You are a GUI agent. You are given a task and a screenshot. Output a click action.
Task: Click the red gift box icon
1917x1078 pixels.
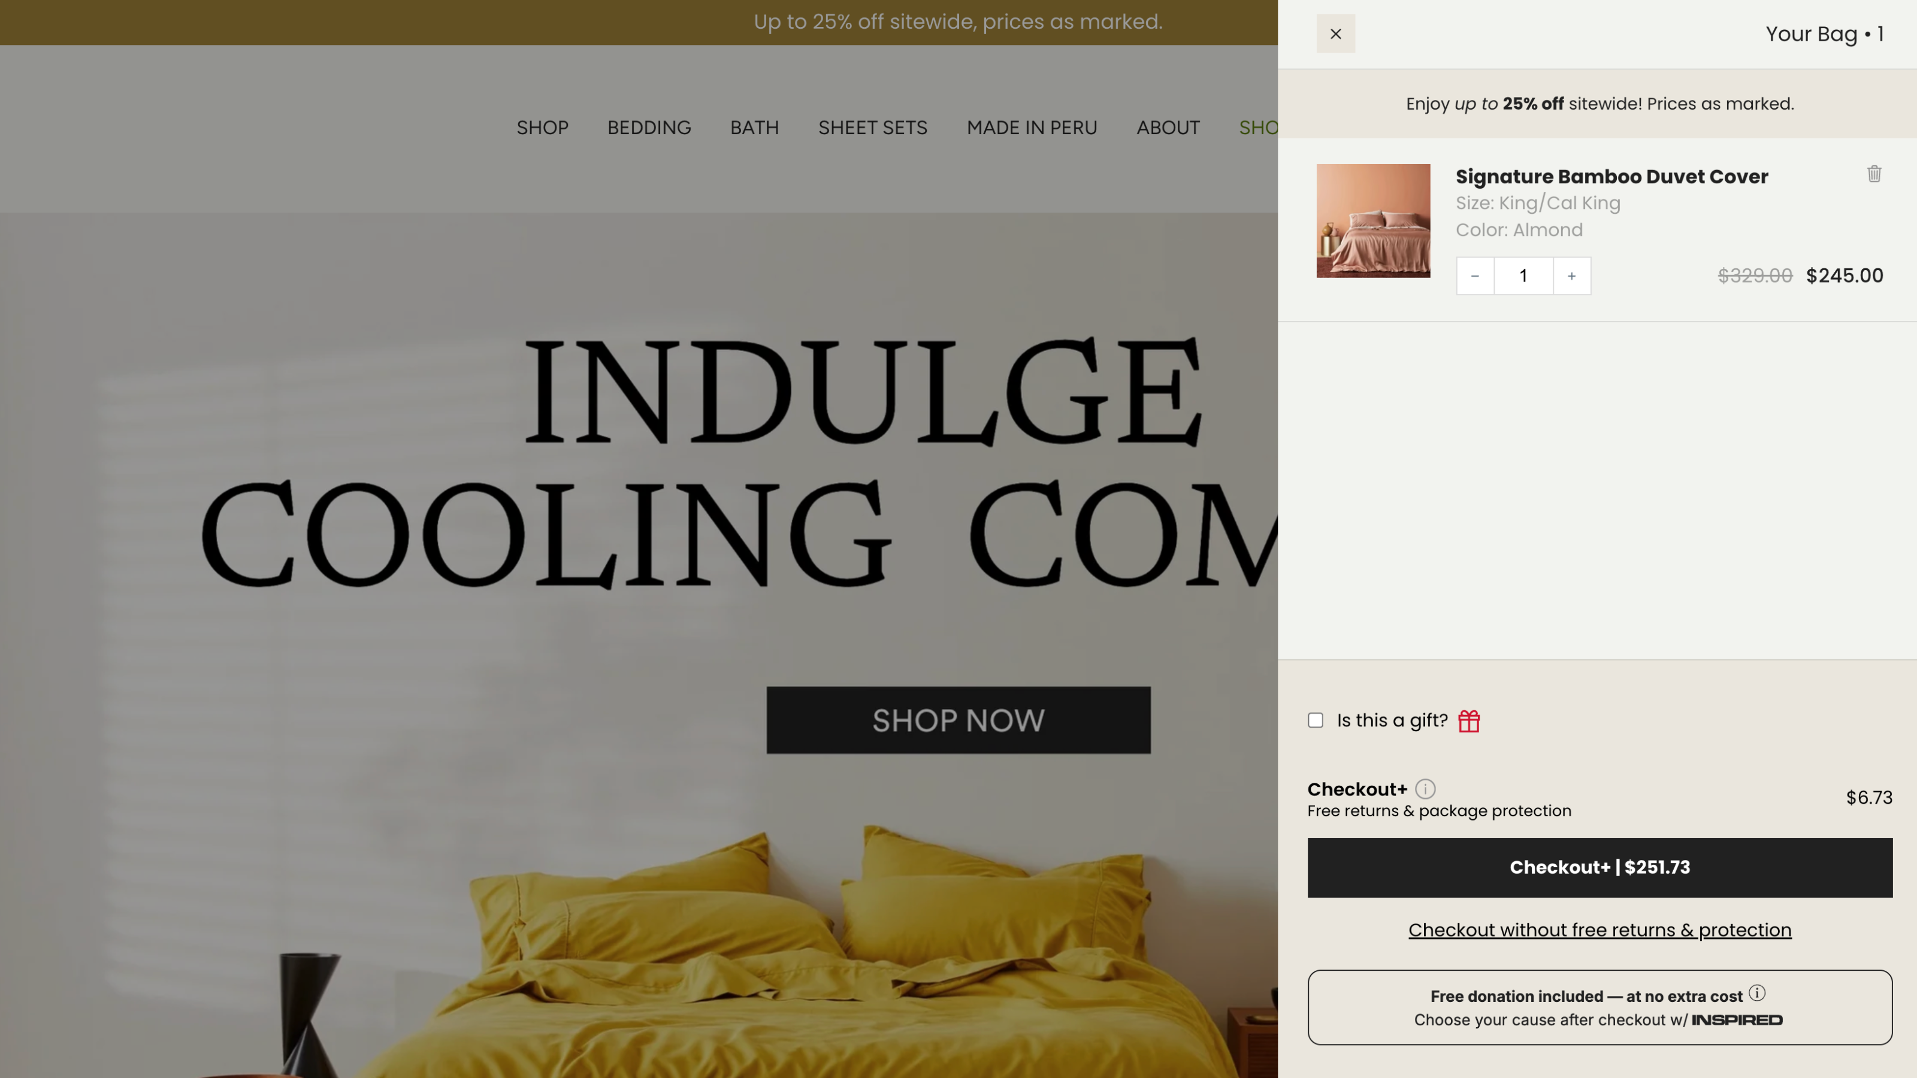[1468, 721]
